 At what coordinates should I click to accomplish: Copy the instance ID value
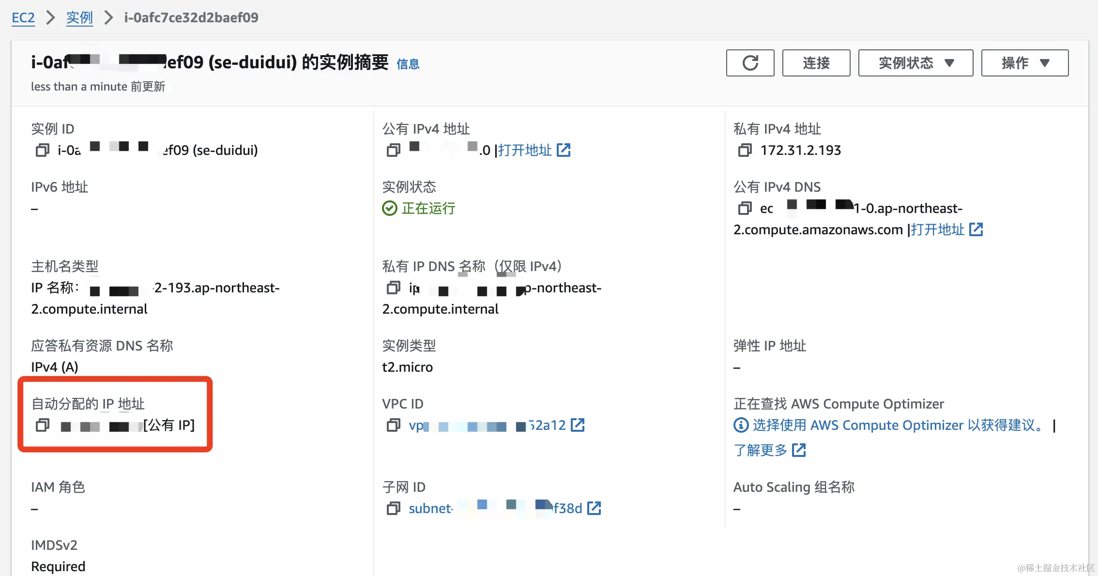(x=43, y=150)
